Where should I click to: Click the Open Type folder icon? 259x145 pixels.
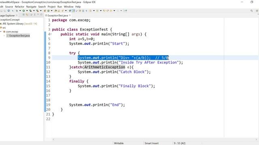[56, 11]
